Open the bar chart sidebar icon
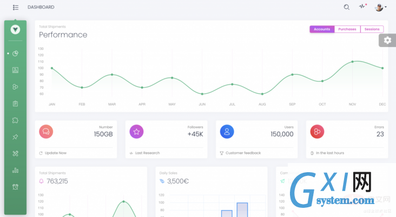This screenshot has height=217, width=396. pos(15,170)
